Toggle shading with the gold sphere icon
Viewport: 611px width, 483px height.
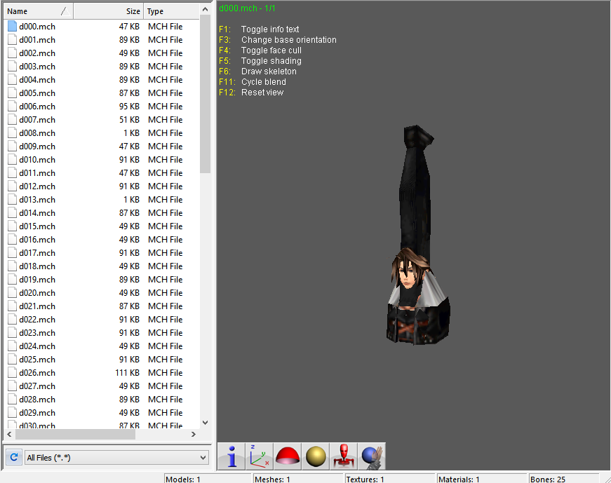point(316,456)
